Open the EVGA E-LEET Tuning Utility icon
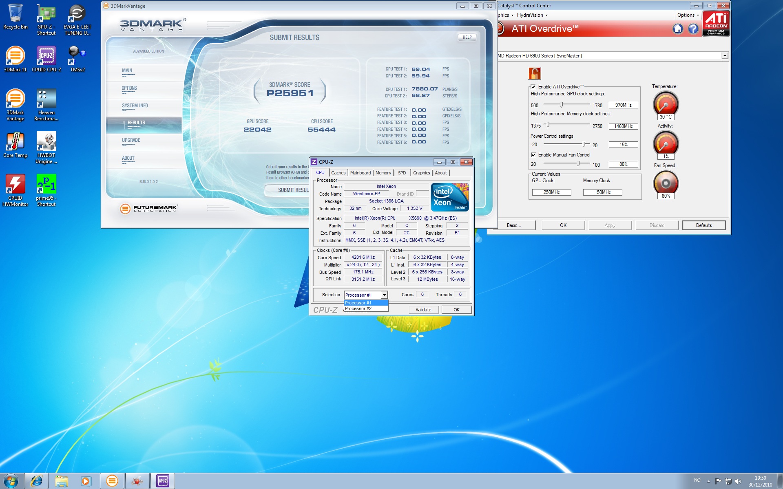Viewport: 783px width, 489px height. pyautogui.click(x=77, y=19)
